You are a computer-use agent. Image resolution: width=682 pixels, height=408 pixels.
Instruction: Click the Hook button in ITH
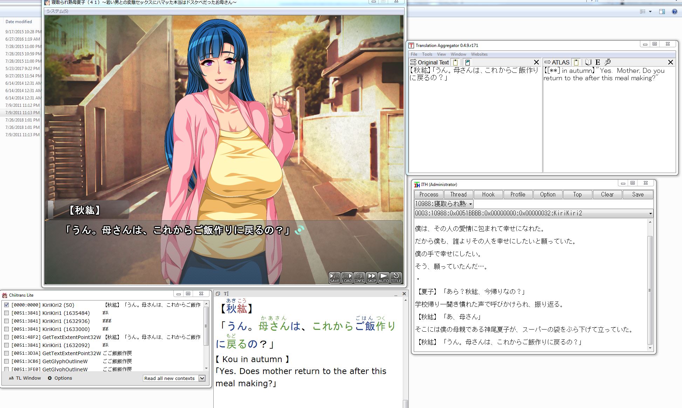point(488,194)
